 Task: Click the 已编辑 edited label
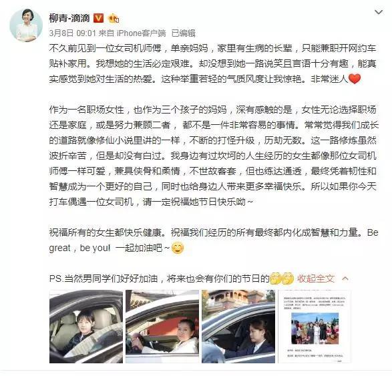(x=183, y=33)
